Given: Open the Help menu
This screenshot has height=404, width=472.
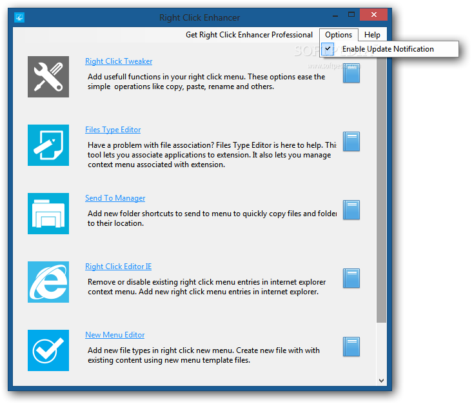Looking at the screenshot, I should click(x=372, y=35).
